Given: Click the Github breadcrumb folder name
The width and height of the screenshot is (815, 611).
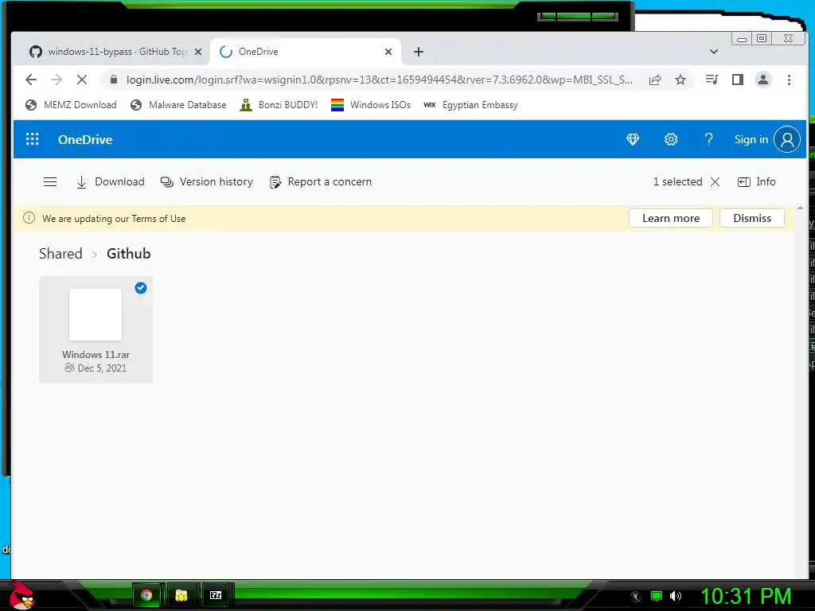Looking at the screenshot, I should 128,254.
